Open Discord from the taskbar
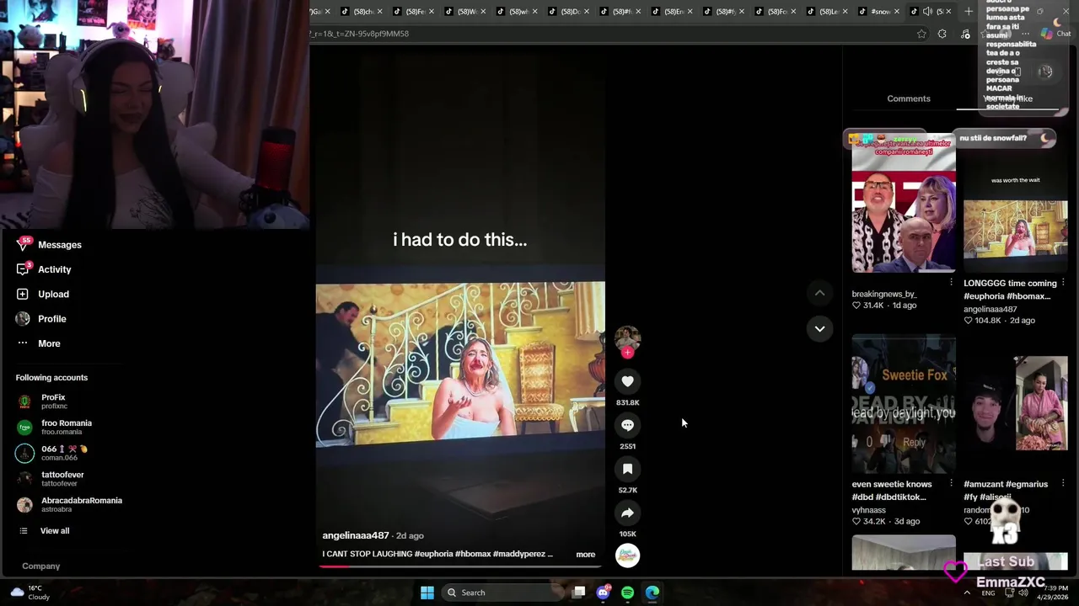The image size is (1079, 606). click(603, 593)
